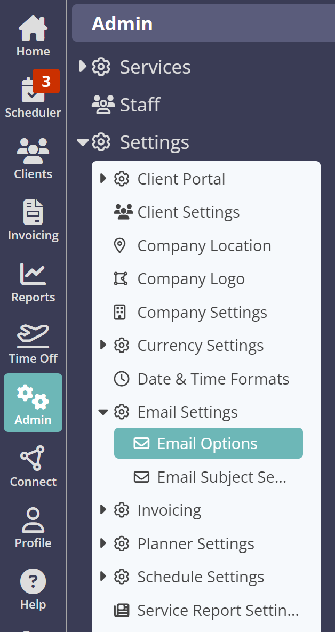Image resolution: width=335 pixels, height=632 pixels.
Task: Open the Help question mark icon
Action: (33, 581)
